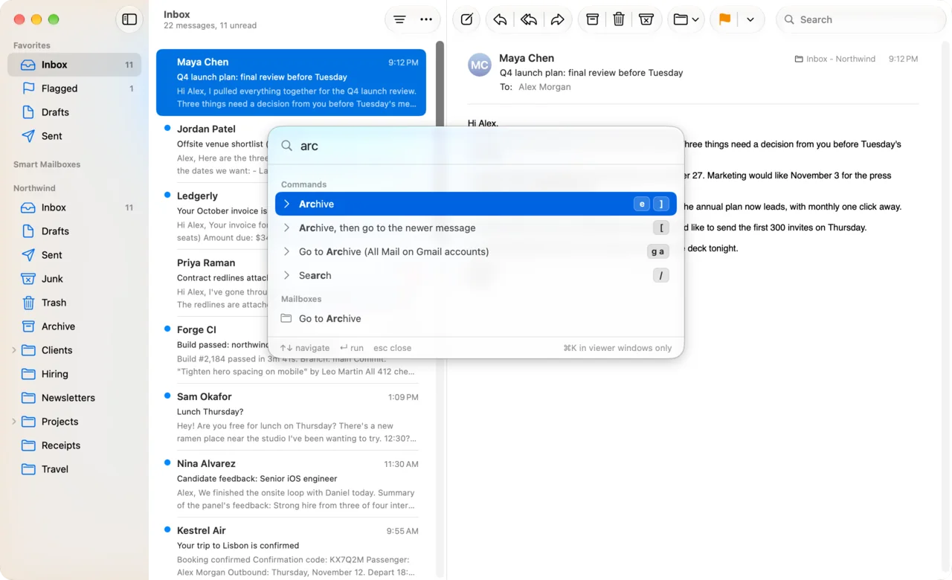952x580 pixels.
Task: Click the Maya Chen sender name in header
Action: tap(527, 58)
